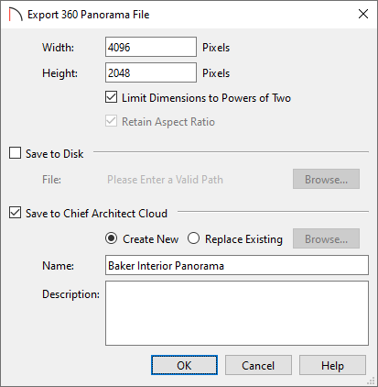The width and height of the screenshot is (378, 387).
Task: Click the Browse button beside Replace Existing
Action: (326, 238)
